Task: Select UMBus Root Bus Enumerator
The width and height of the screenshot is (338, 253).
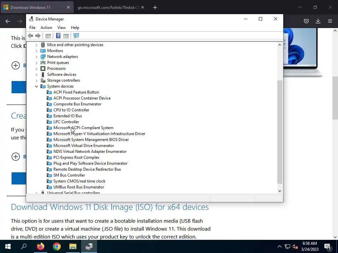Action: [x=79, y=187]
